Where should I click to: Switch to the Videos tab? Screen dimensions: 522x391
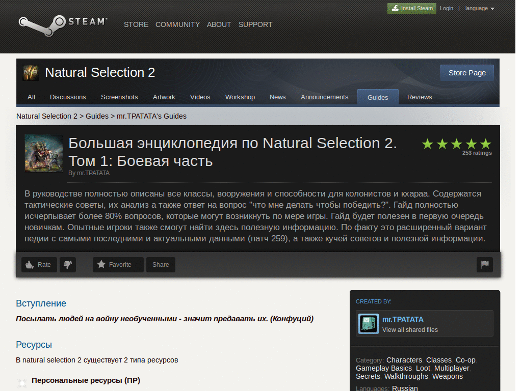tap(200, 97)
